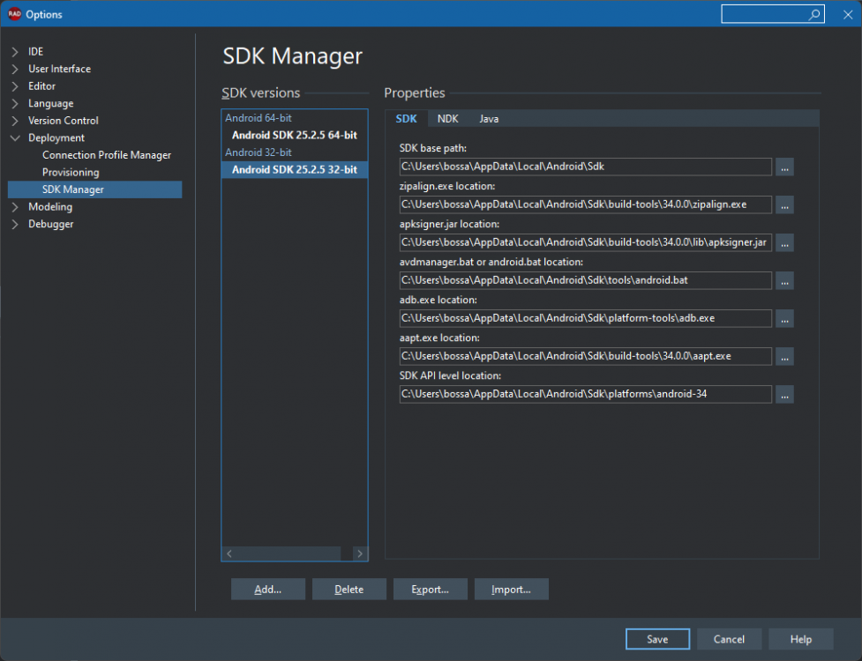
Task: Expand the Editor options node
Action: coord(15,86)
